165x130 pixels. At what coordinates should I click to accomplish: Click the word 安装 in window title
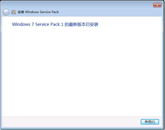point(21,12)
